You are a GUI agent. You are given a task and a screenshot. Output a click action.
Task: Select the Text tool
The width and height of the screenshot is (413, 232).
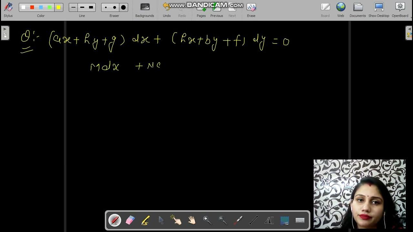tap(269, 220)
